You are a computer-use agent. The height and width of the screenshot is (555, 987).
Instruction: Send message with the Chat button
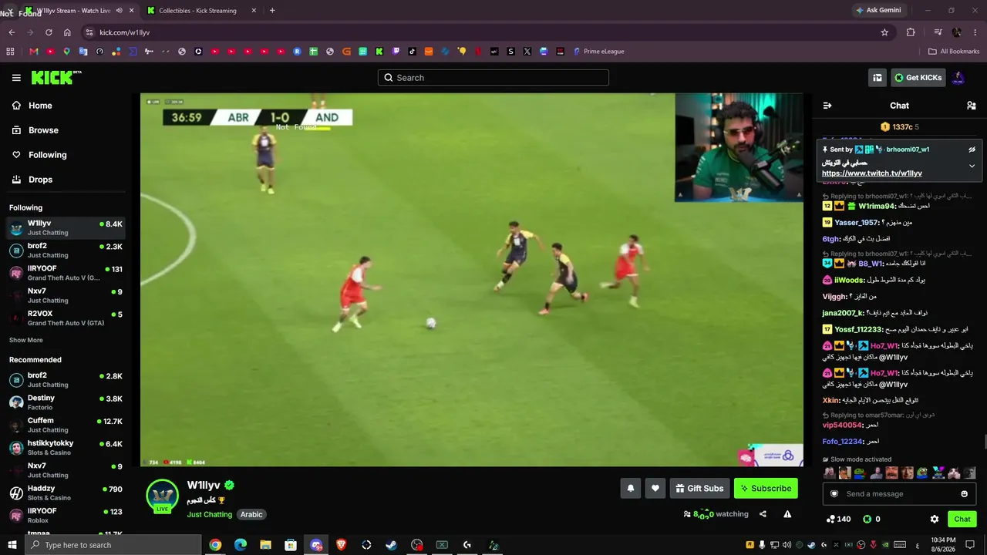pos(962,519)
